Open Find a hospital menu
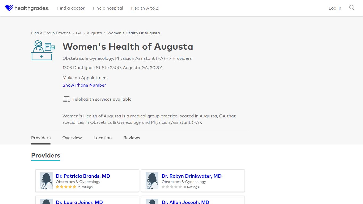The height and width of the screenshot is (204, 363). tap(108, 8)
